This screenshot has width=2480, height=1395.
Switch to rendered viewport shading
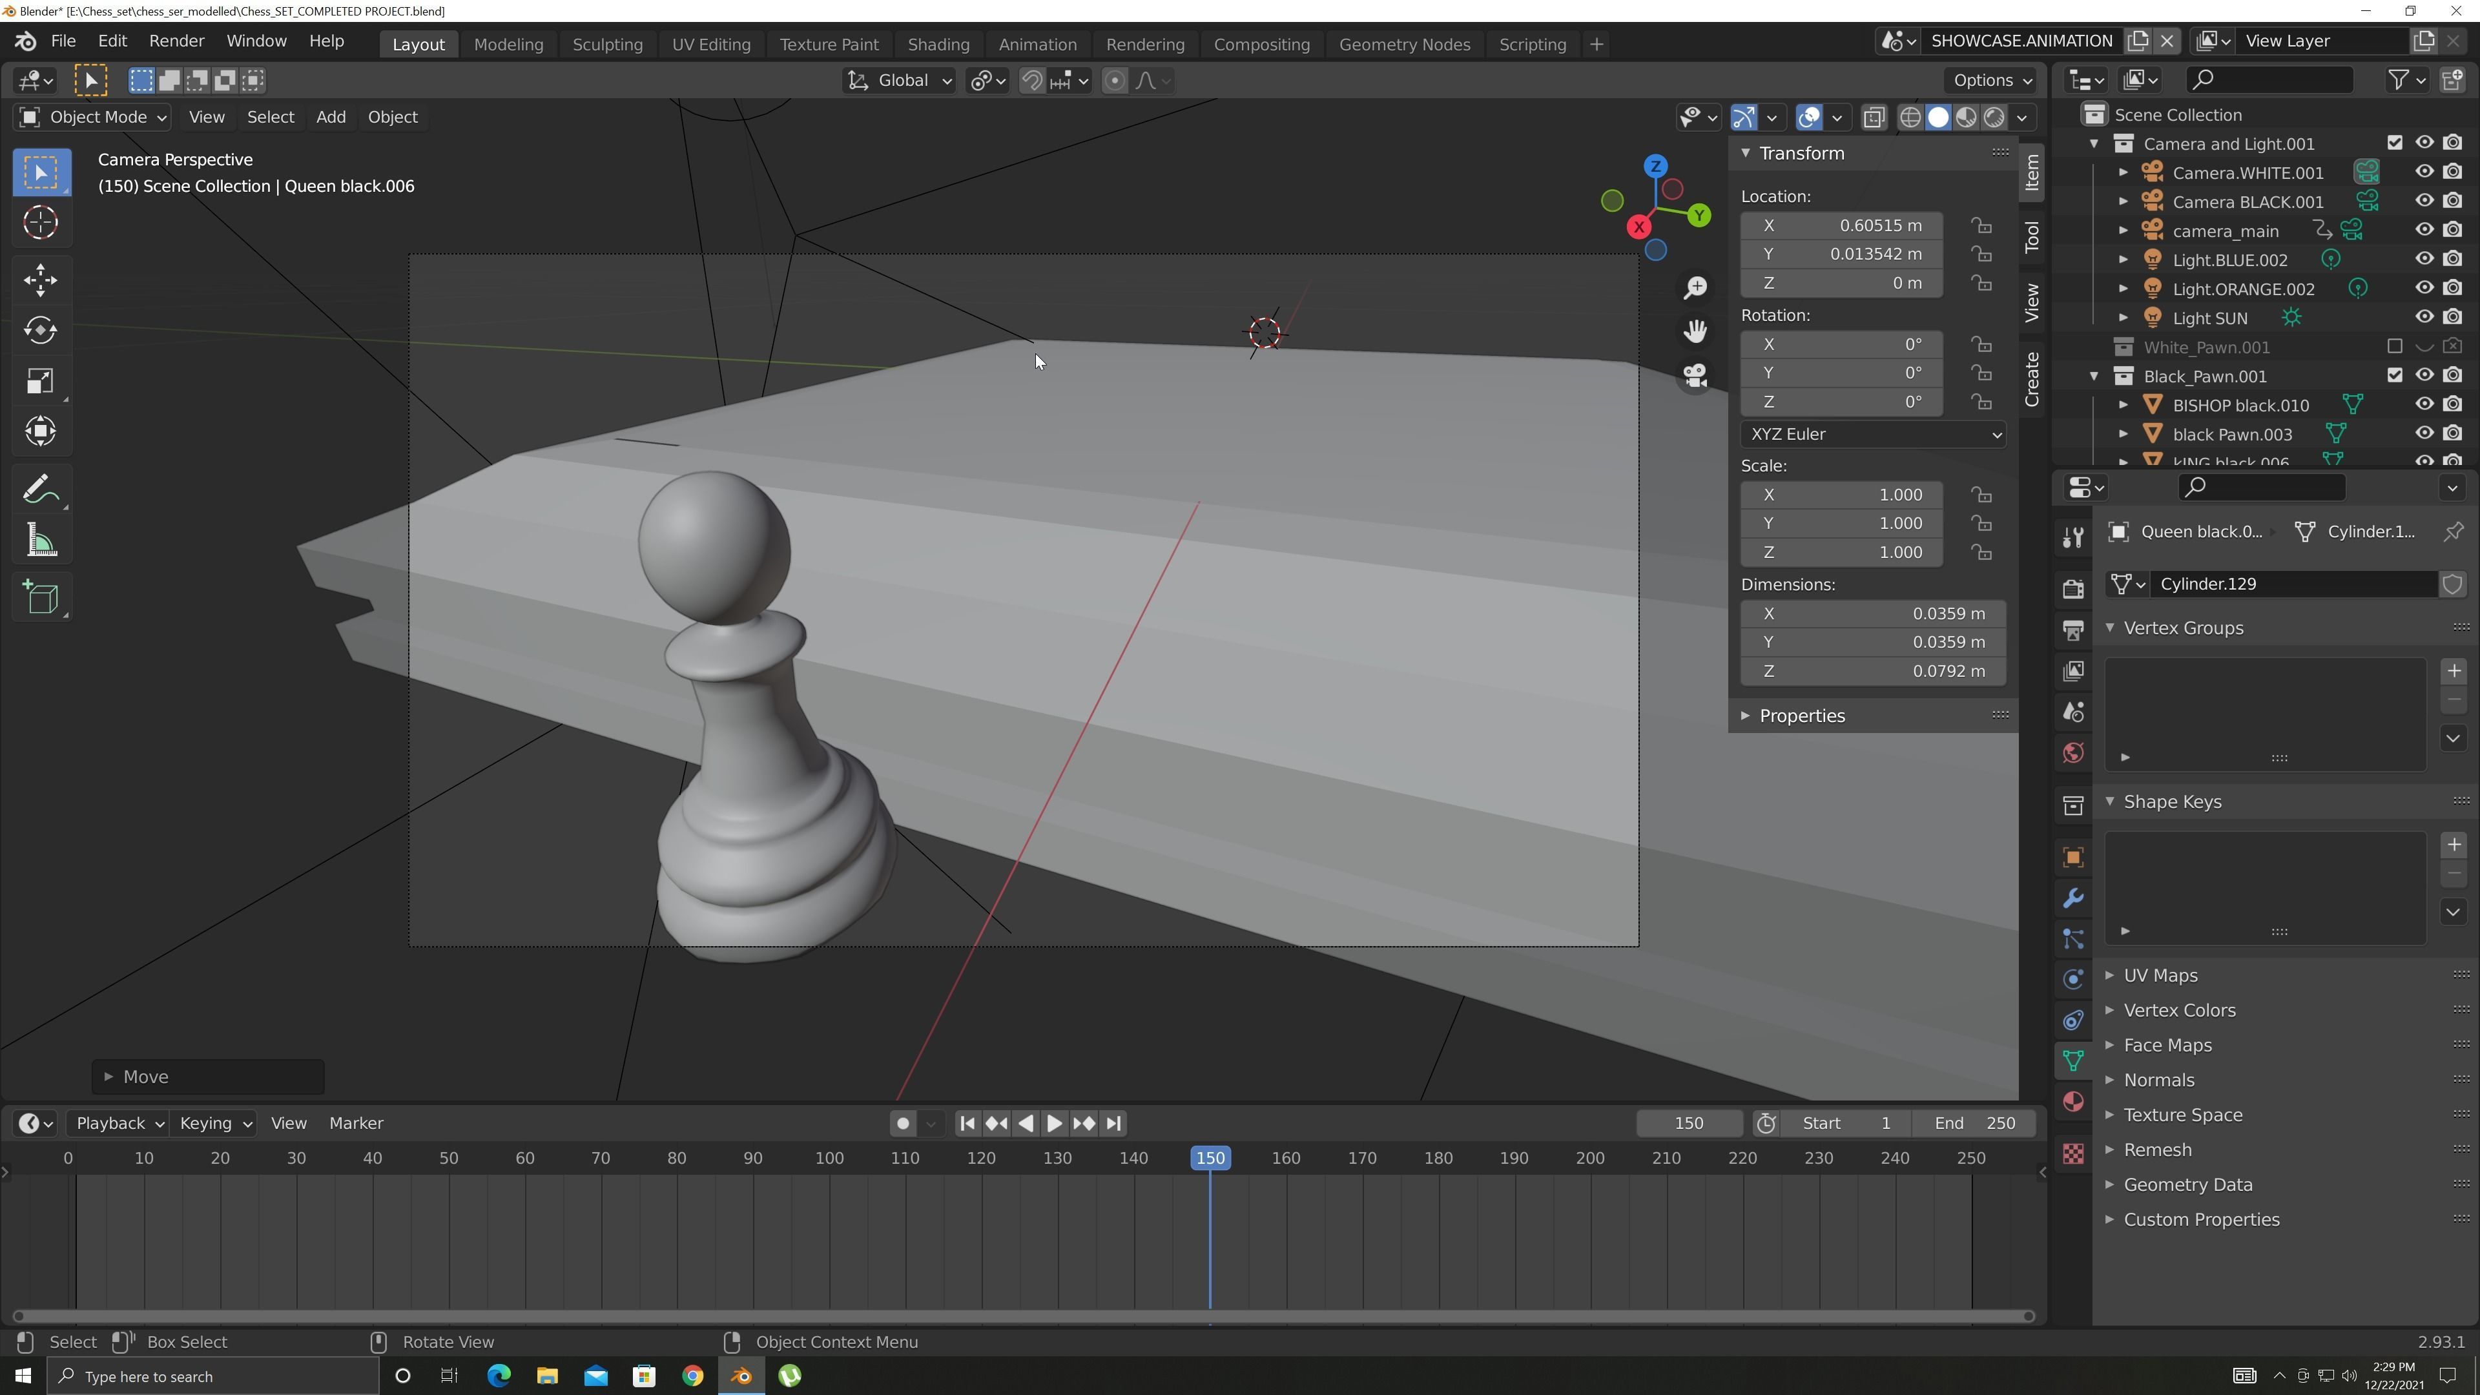pos(1994,118)
